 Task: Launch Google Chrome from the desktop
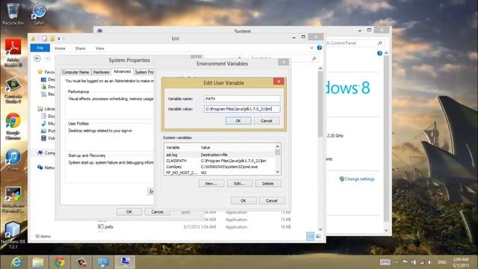(13, 126)
